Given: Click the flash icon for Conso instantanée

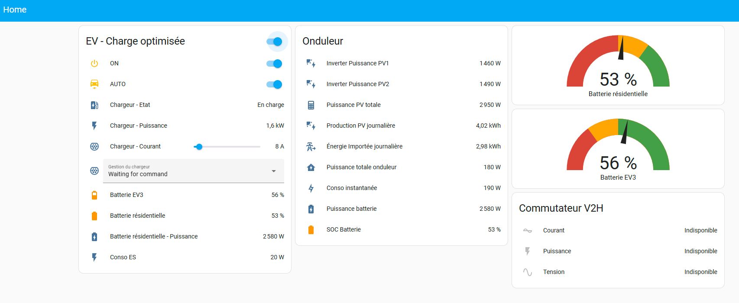Looking at the screenshot, I should pos(311,188).
